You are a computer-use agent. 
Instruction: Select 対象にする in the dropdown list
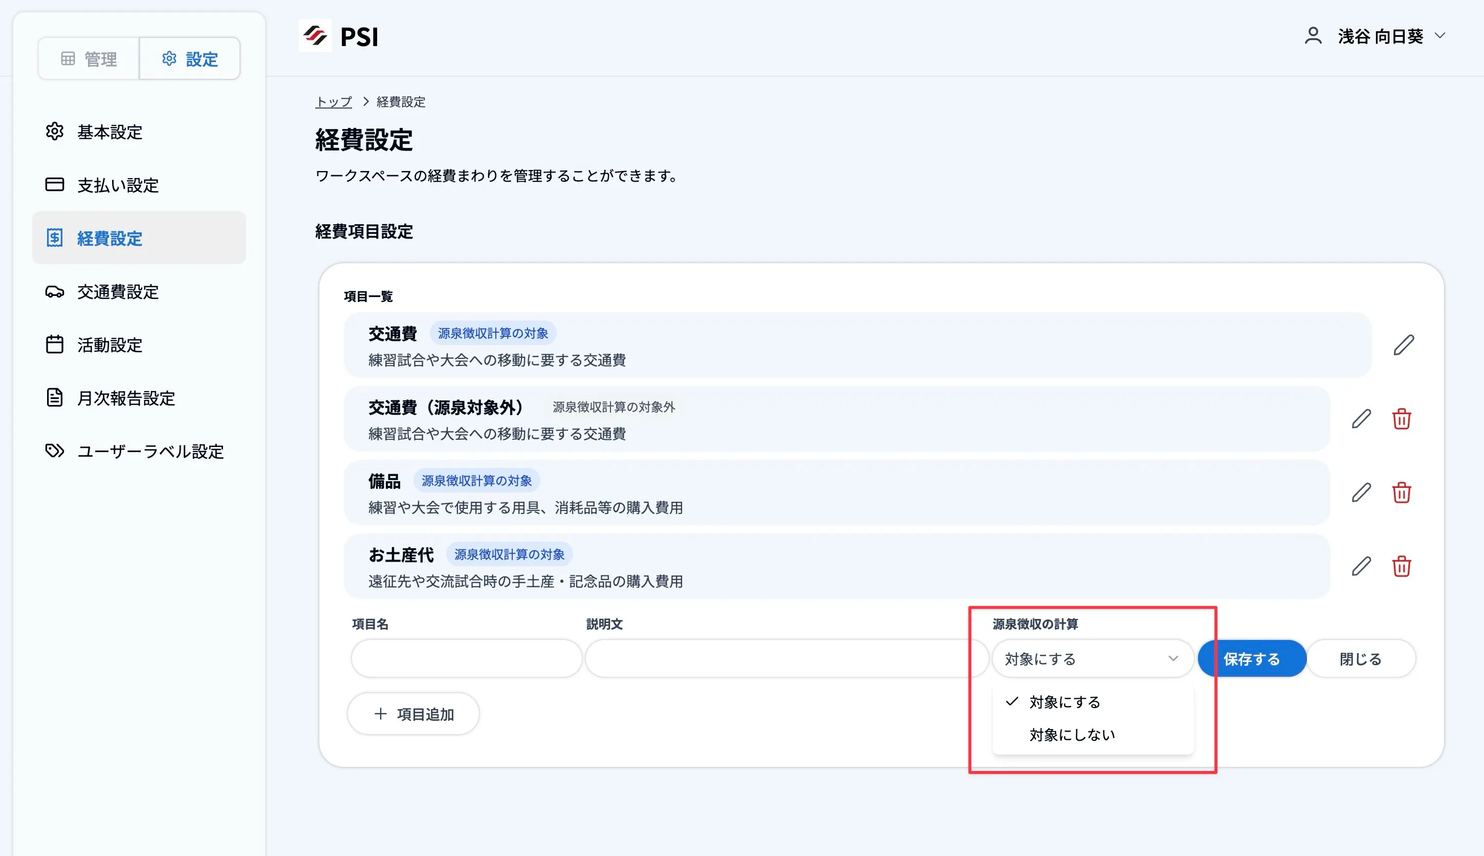pyautogui.click(x=1064, y=701)
